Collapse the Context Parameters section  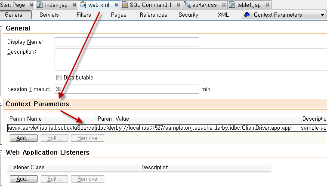click(x=1, y=104)
